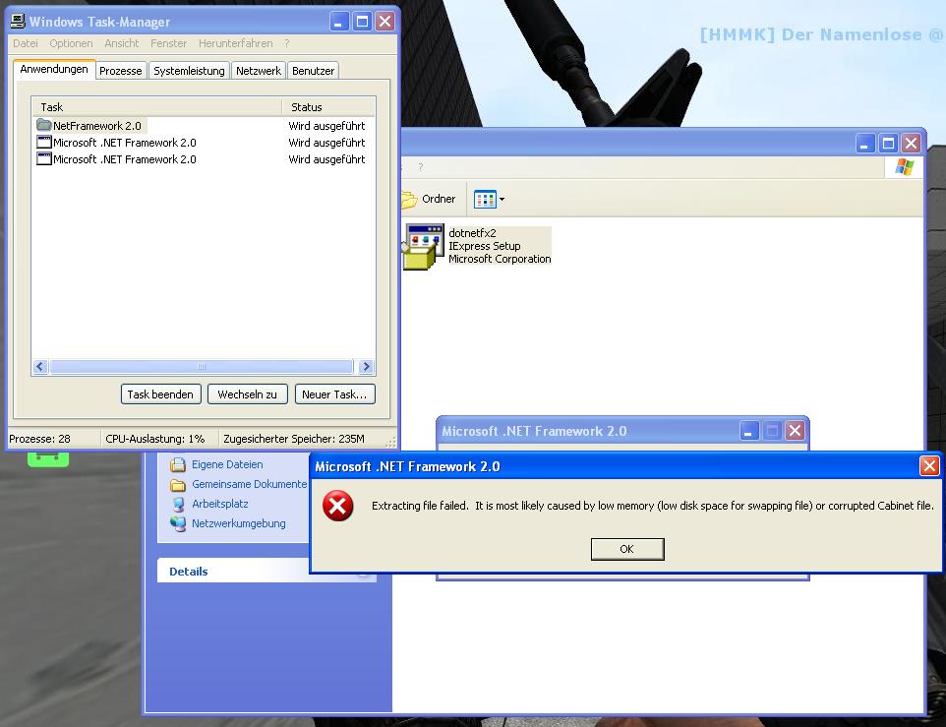
Task: Select the NetFramework 2.0 task row
Action: click(204, 126)
